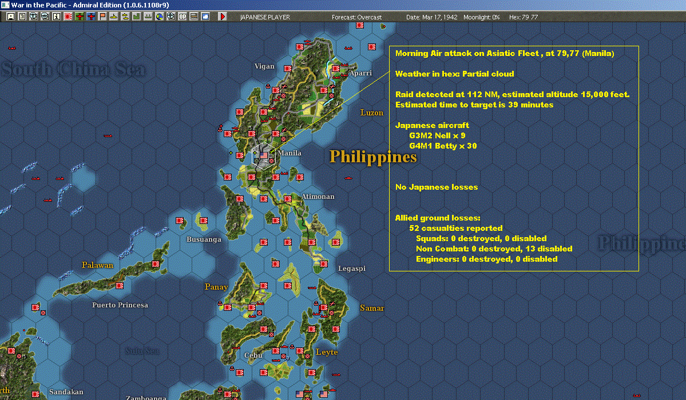Click the Vigan map label
The image size is (686, 400).
[x=264, y=66]
